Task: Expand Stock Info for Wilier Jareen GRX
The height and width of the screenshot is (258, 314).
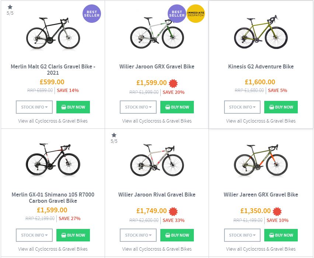Action: tap(242, 235)
